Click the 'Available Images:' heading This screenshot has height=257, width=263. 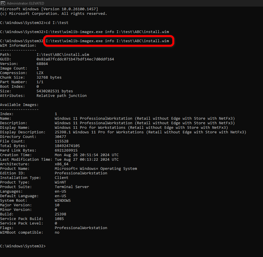click(x=19, y=105)
